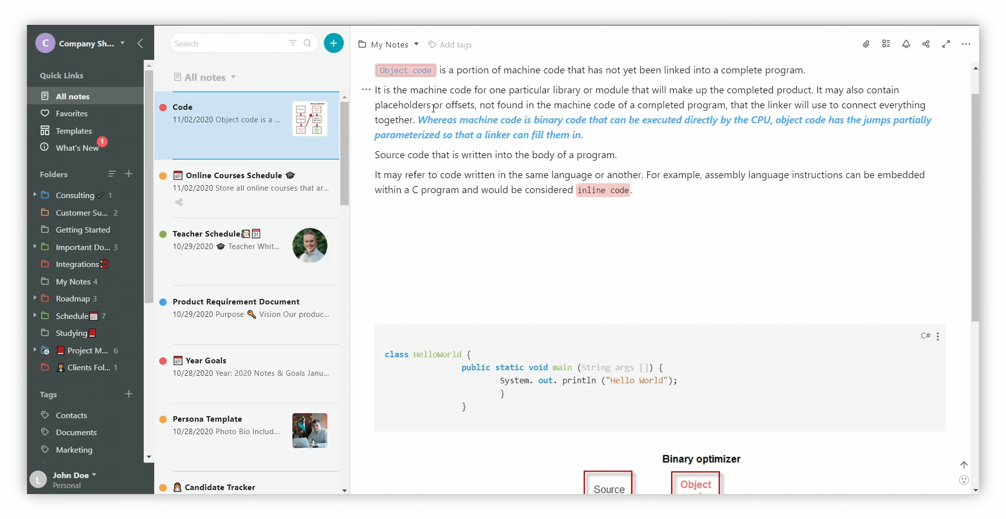Click the Code note diagram thumbnail
1006x519 pixels.
[x=310, y=118]
